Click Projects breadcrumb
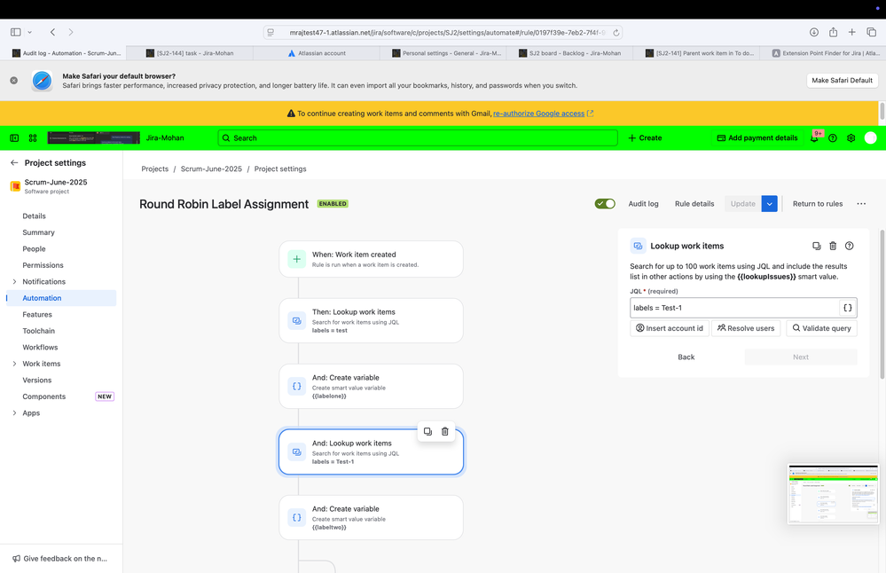The width and height of the screenshot is (886, 573). [x=155, y=169]
